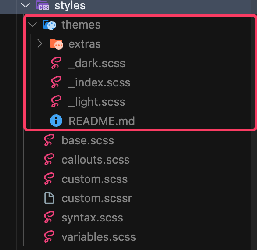Collapse the styles folder chevron
The image size is (257, 250).
pos(25,5)
